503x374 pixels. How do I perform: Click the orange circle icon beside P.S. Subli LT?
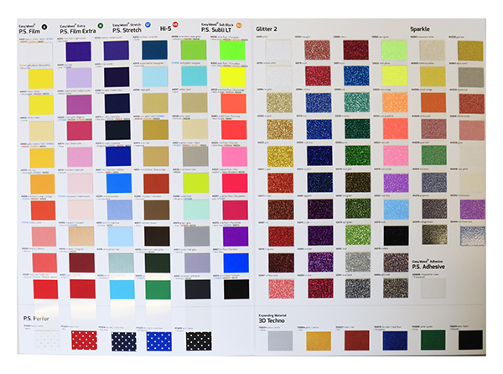[239, 25]
